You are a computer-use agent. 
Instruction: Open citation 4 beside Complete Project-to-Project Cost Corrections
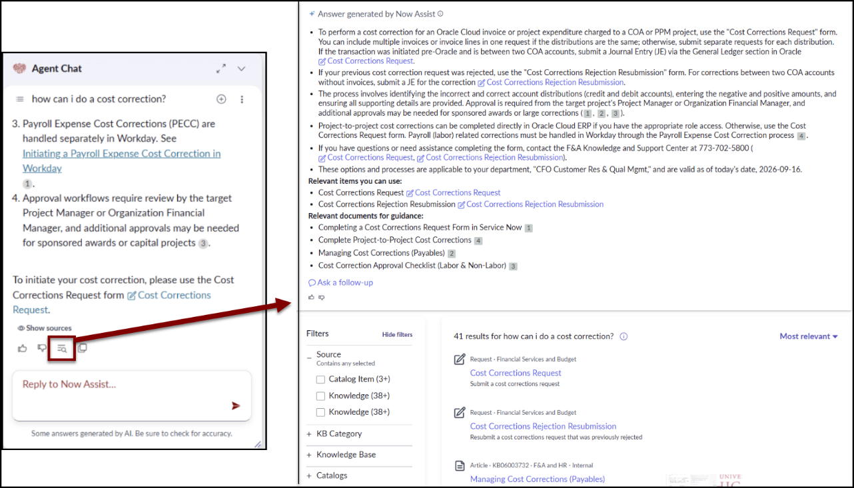coord(478,240)
